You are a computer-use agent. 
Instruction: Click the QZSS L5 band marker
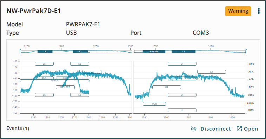[x=44, y=95]
